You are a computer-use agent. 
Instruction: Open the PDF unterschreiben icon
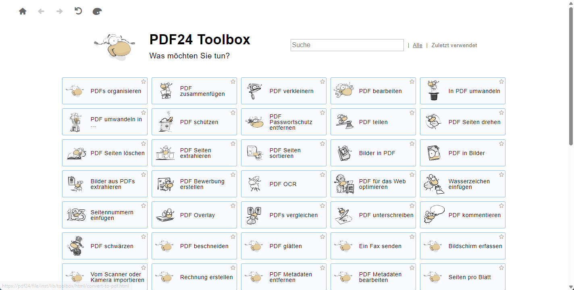(x=343, y=215)
